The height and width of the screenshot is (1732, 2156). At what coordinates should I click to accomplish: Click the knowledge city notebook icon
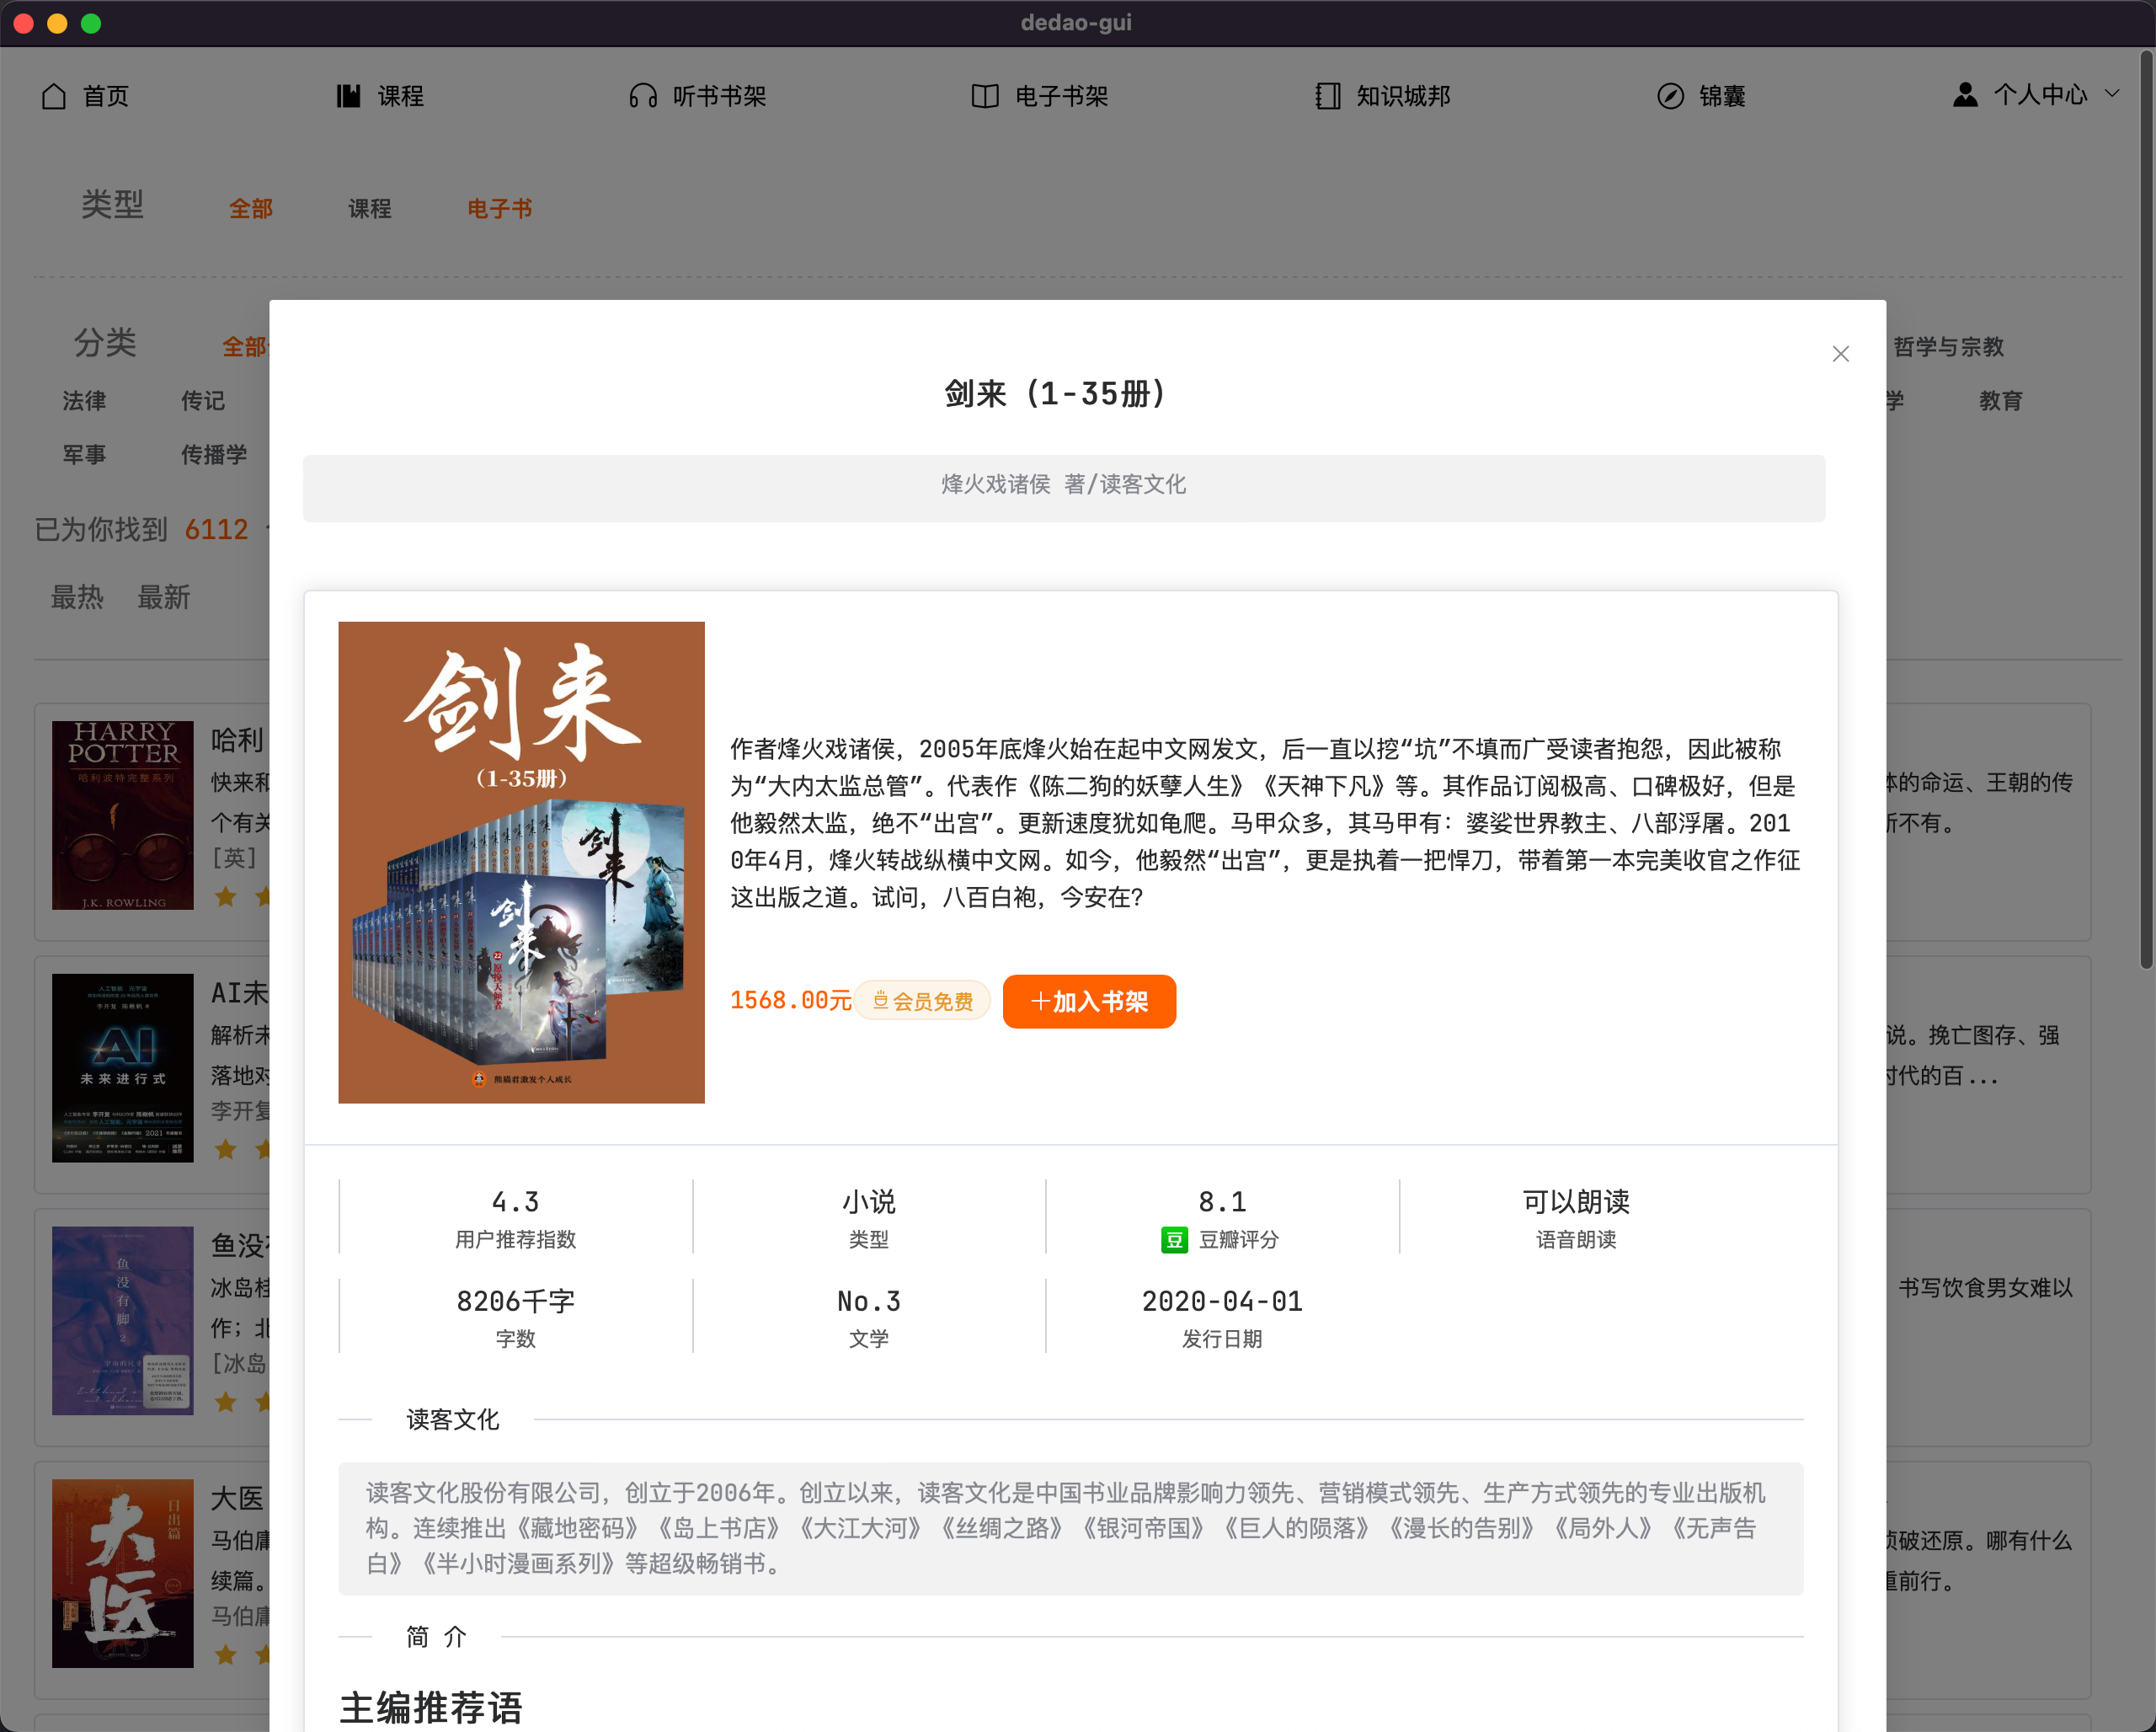[x=1328, y=96]
